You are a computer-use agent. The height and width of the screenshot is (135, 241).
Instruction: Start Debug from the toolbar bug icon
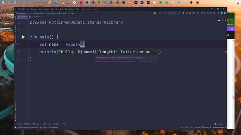tap(187, 13)
